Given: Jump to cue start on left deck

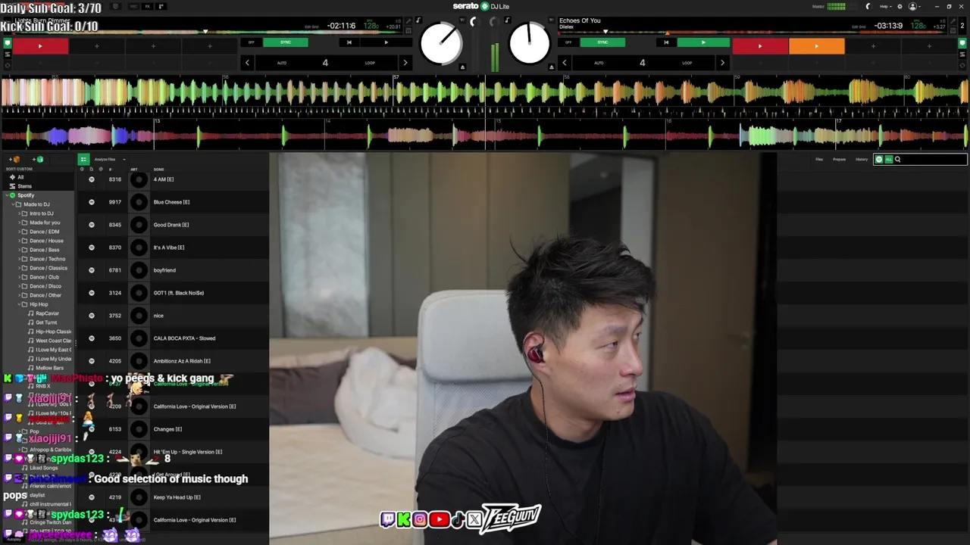Looking at the screenshot, I should point(349,42).
